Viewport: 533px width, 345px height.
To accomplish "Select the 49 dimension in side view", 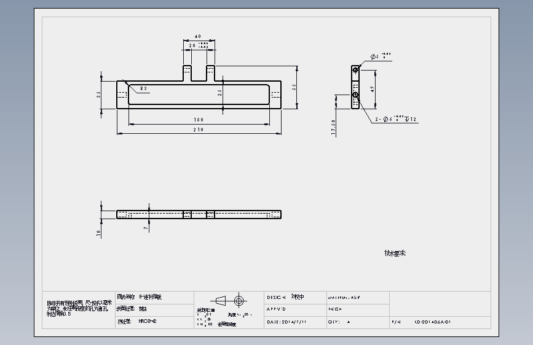I will [372, 89].
